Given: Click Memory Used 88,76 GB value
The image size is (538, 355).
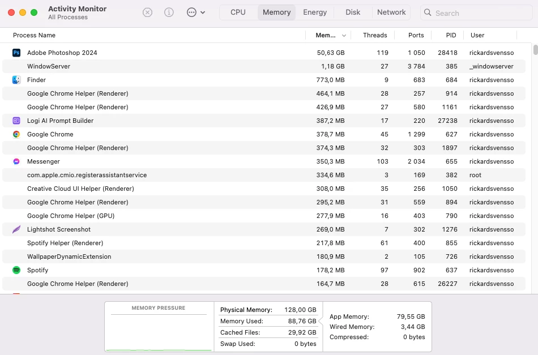Looking at the screenshot, I should [302, 321].
